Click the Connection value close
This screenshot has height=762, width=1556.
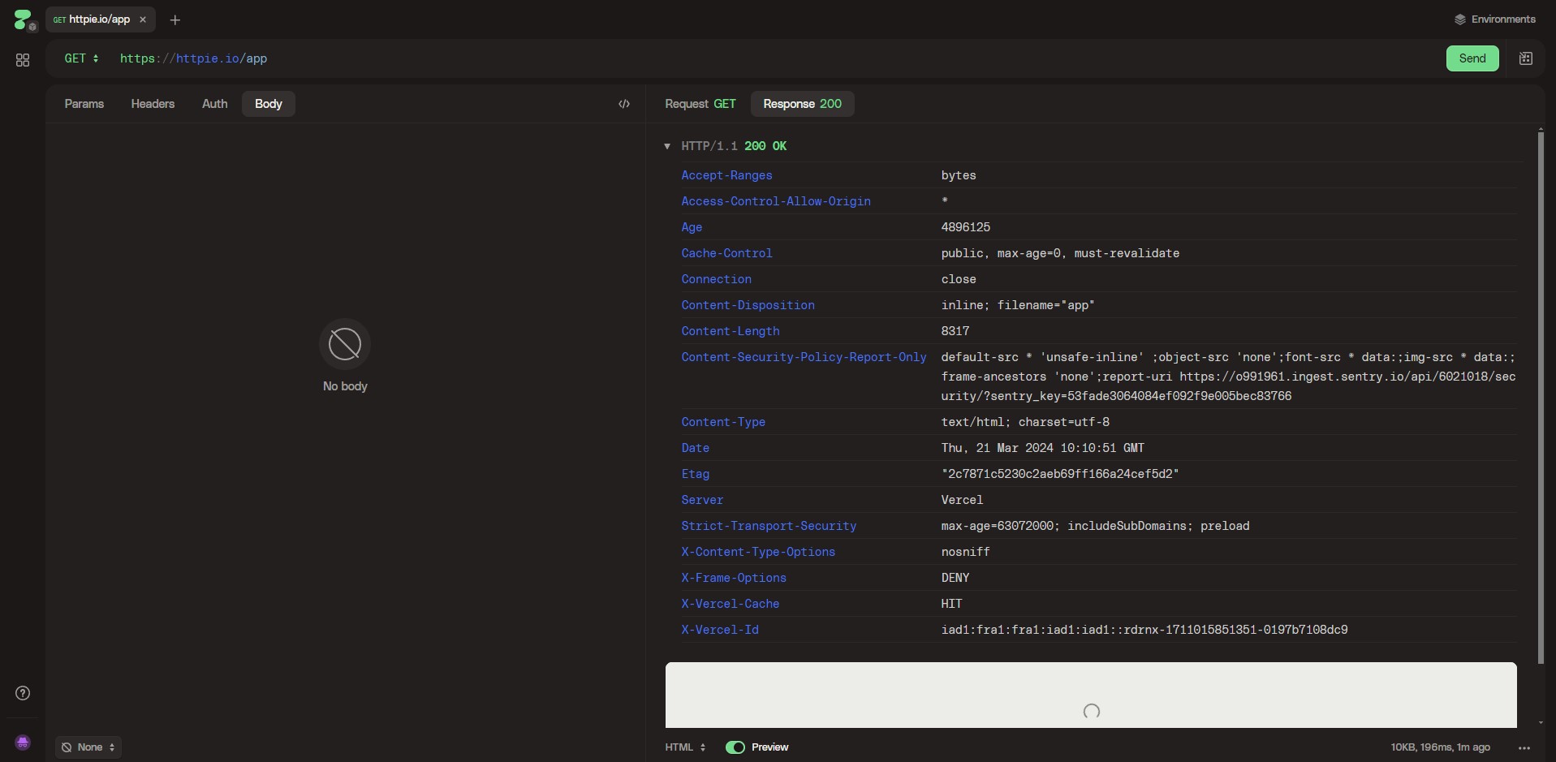coord(959,279)
